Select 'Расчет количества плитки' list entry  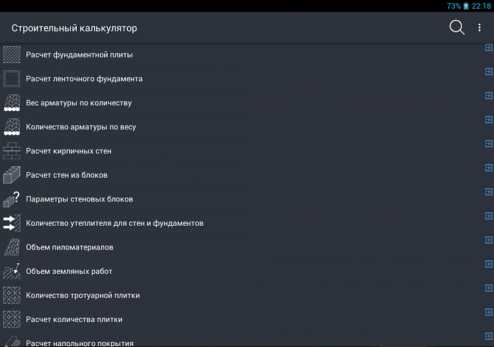tap(74, 320)
